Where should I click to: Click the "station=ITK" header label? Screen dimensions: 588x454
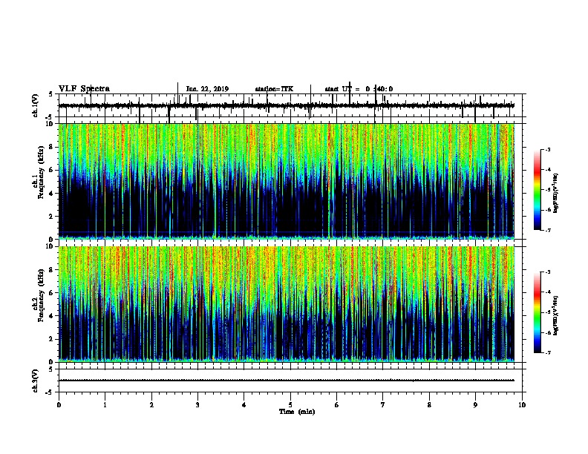point(274,89)
